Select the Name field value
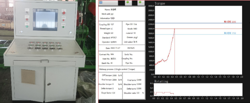 (x=113, y=9)
